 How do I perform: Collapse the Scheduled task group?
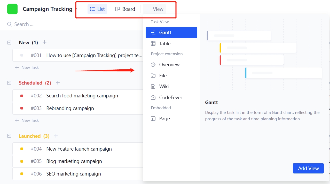click(9, 83)
